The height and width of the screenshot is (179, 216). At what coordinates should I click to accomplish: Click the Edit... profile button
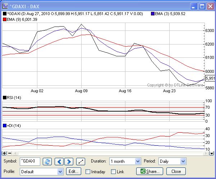[74, 171]
